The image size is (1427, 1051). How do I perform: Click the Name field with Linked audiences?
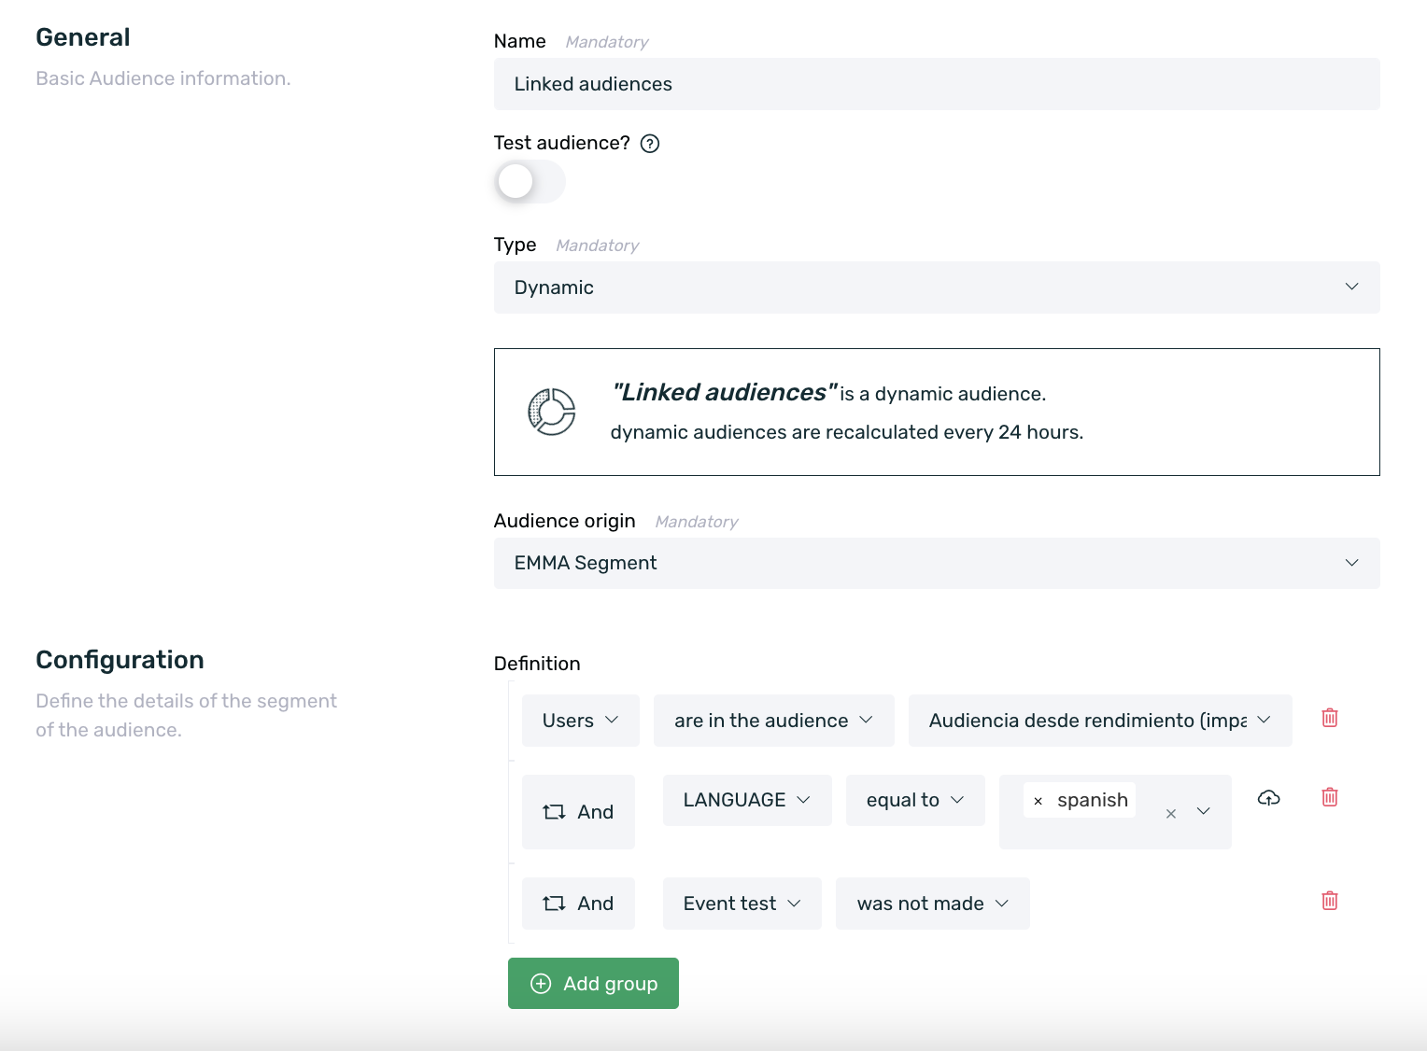936,84
